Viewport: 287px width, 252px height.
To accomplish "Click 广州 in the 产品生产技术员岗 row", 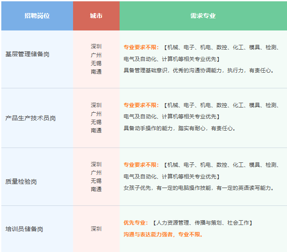I will [96, 114].
